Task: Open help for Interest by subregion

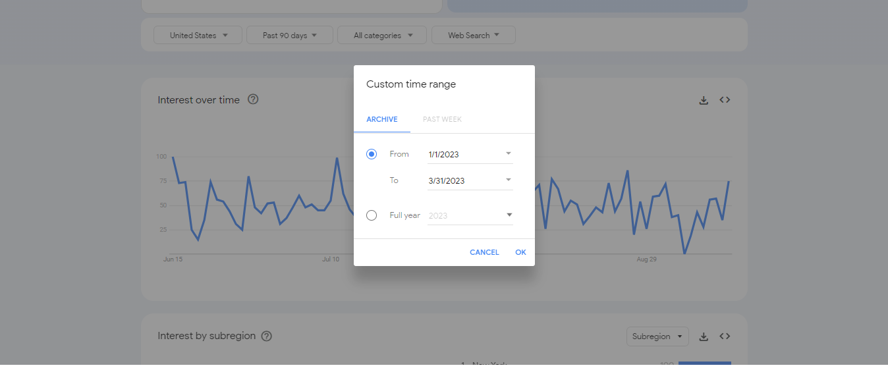Action: click(266, 336)
